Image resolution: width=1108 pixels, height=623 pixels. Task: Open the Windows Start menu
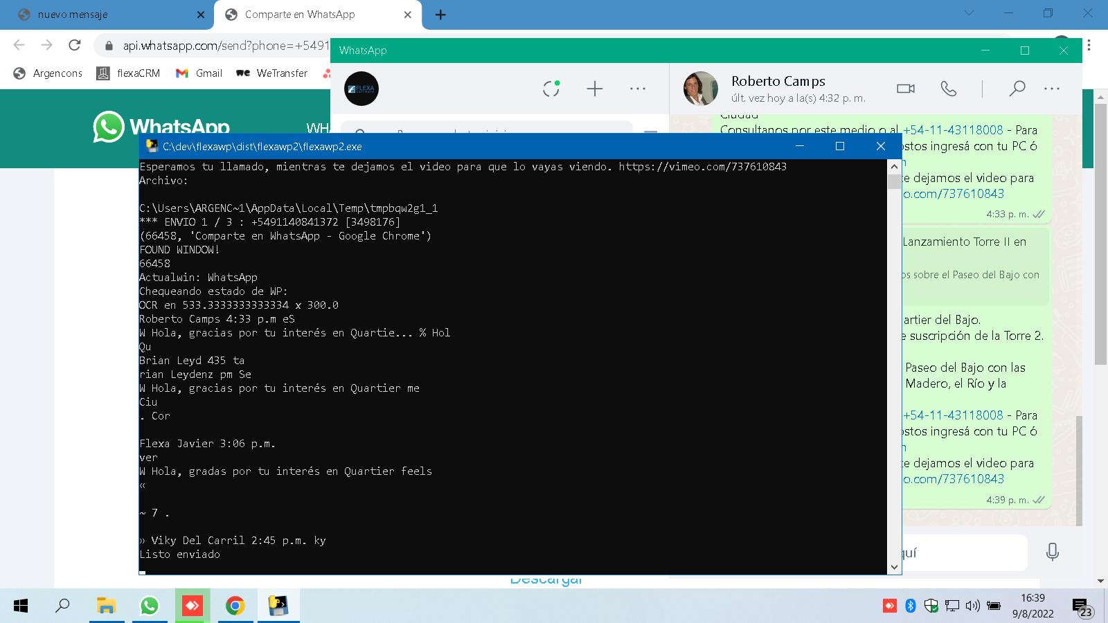(21, 606)
